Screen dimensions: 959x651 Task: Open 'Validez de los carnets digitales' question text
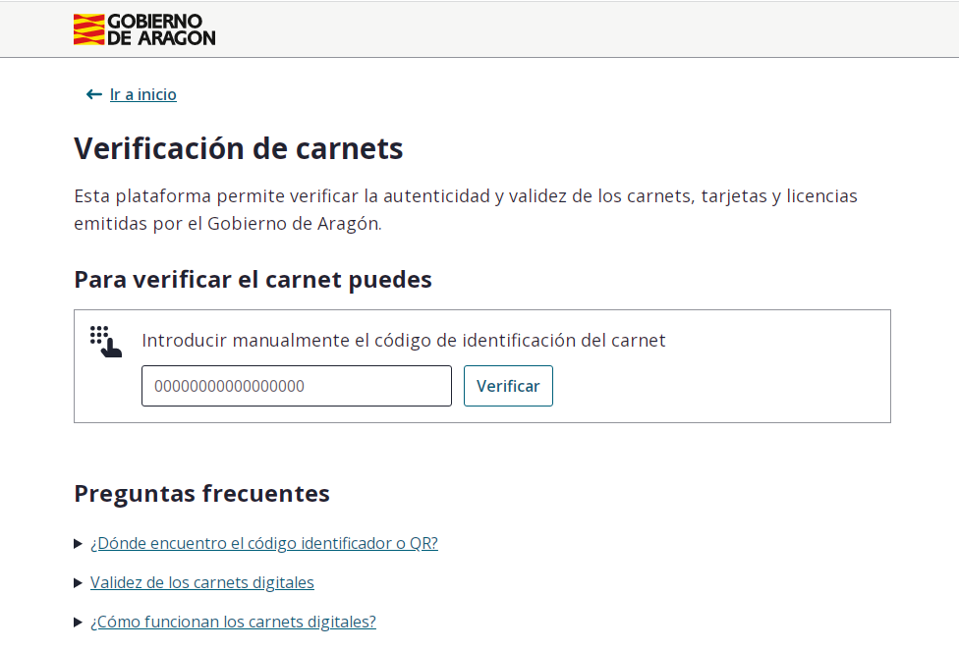click(x=202, y=582)
